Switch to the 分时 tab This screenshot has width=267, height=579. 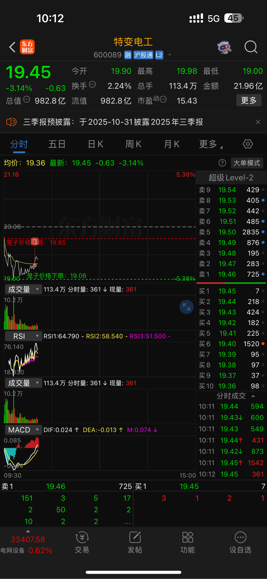[19, 144]
